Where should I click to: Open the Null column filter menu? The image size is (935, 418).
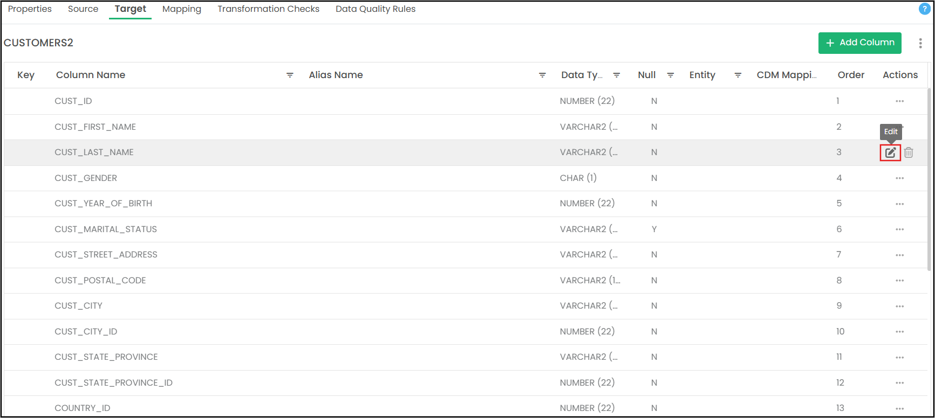671,75
